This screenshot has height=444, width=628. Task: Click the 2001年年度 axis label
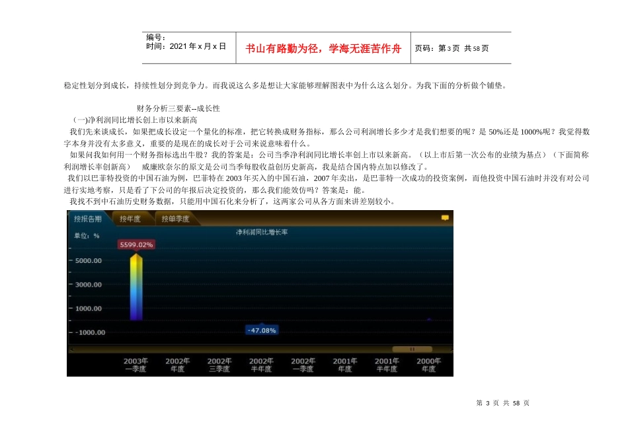pos(345,365)
